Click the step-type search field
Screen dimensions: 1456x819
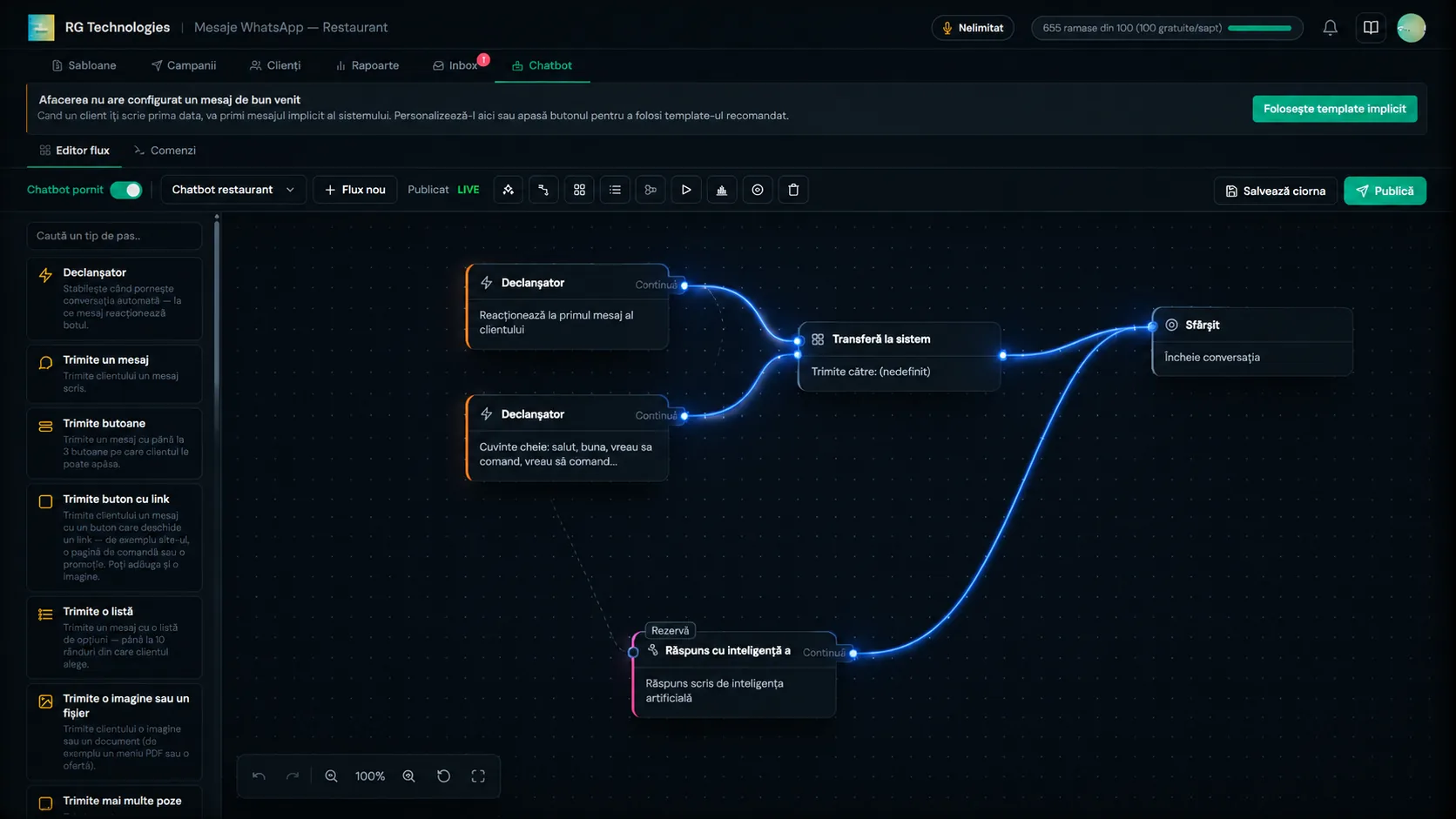115,236
